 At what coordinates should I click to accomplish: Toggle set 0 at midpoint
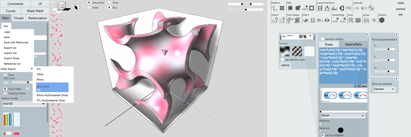(323, 135)
